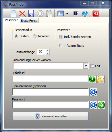
Task: Open the arrow beside list view icon
Action: tap(67, 13)
